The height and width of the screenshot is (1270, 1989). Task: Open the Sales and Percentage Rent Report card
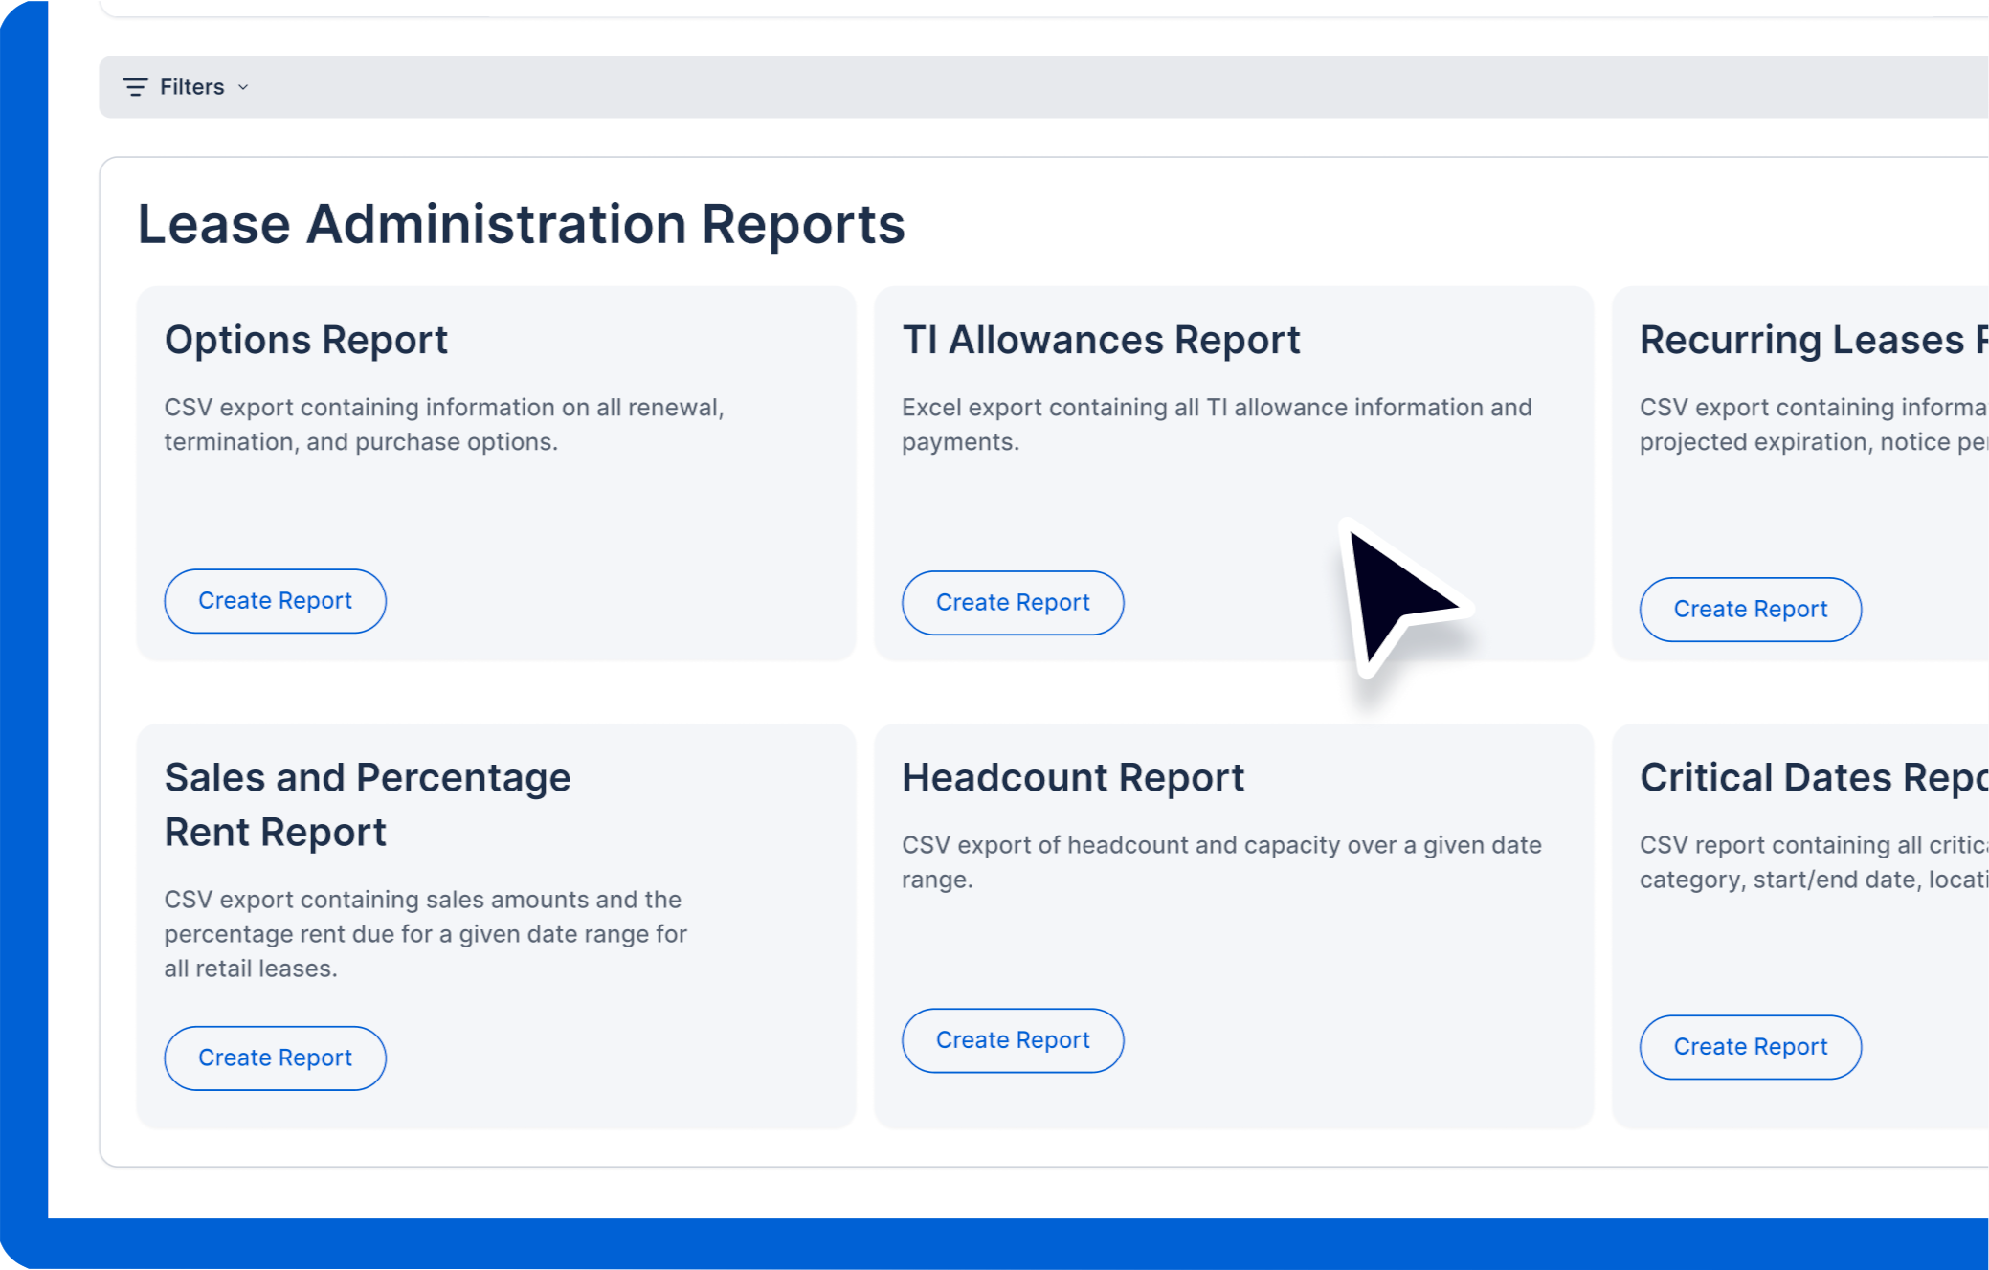pyautogui.click(x=496, y=919)
